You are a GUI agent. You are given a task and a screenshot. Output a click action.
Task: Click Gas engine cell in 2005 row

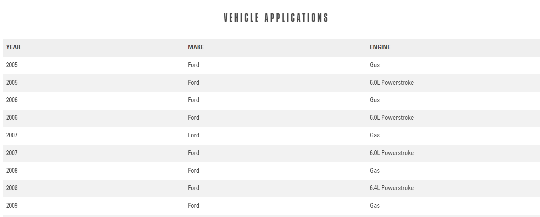click(375, 65)
